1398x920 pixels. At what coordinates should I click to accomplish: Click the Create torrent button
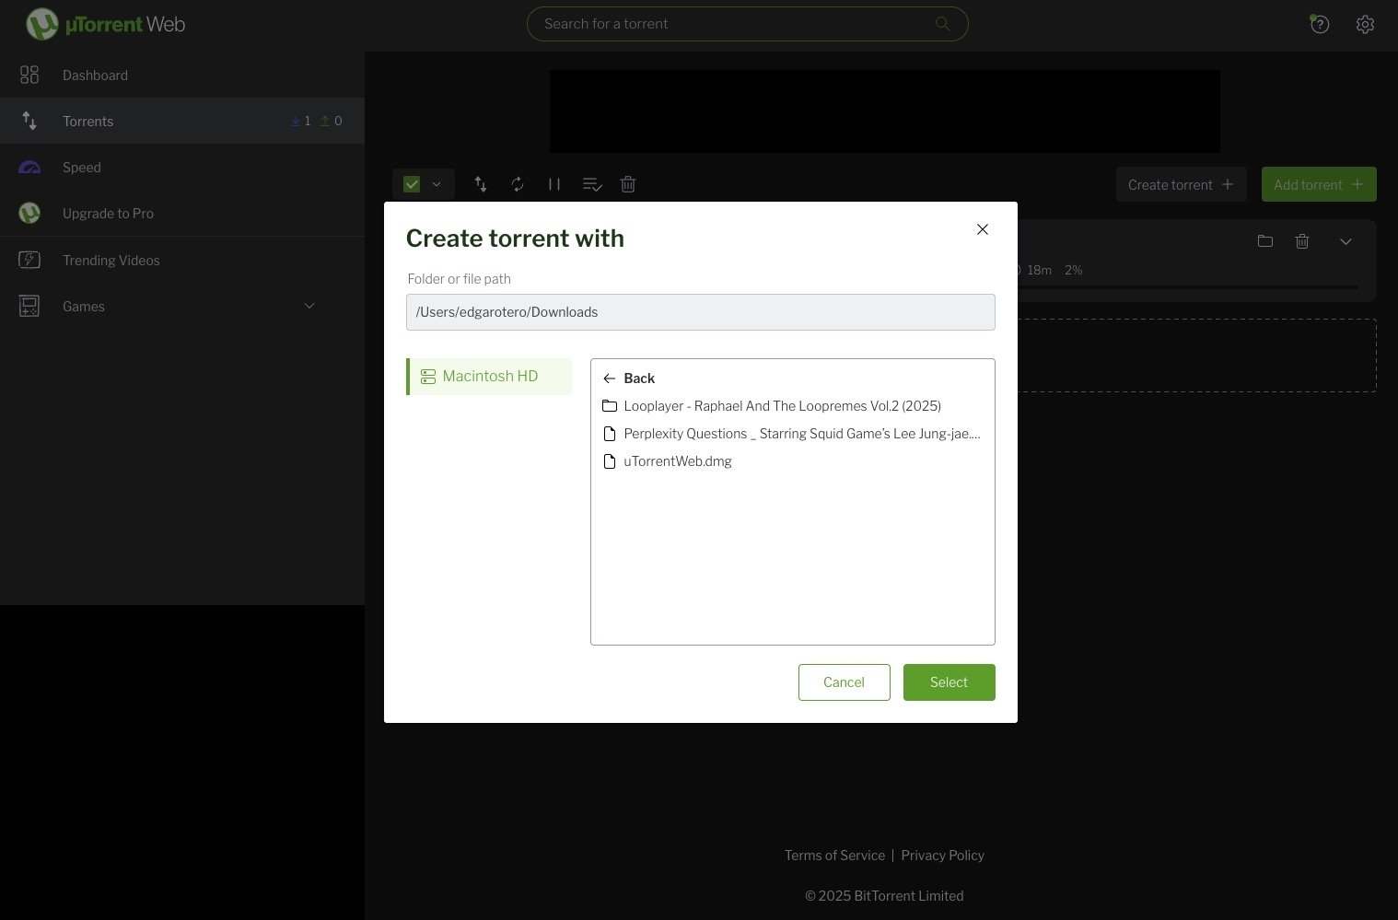[x=1181, y=184]
